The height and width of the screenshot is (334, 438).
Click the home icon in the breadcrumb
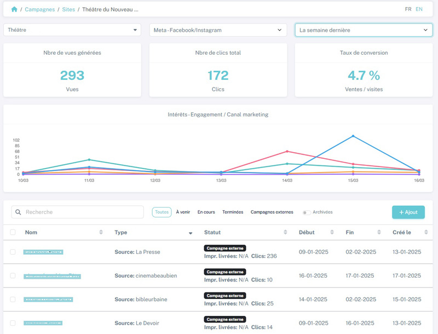[14, 9]
